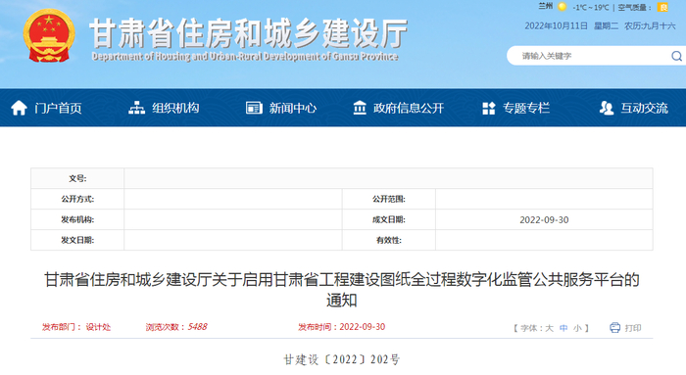686x375 pixels.
Task: Click the 甘肃省住房和城乡建设厅 site title
Action: point(249,33)
